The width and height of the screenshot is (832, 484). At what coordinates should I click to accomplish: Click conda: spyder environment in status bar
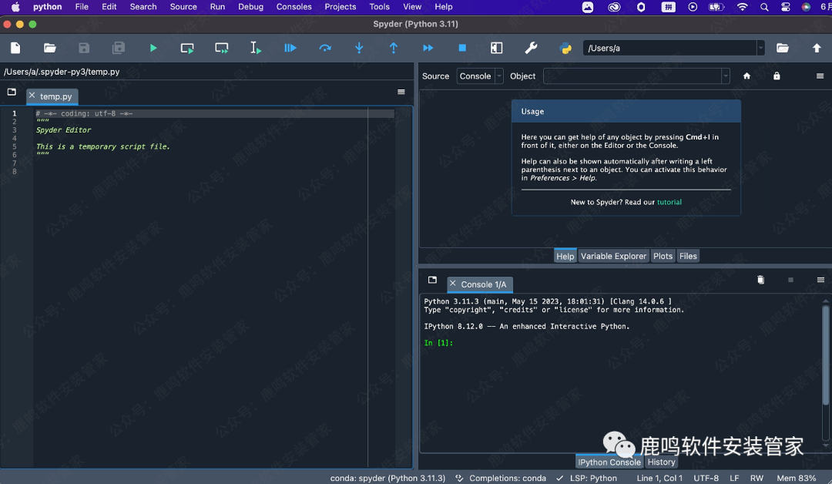[x=387, y=478]
